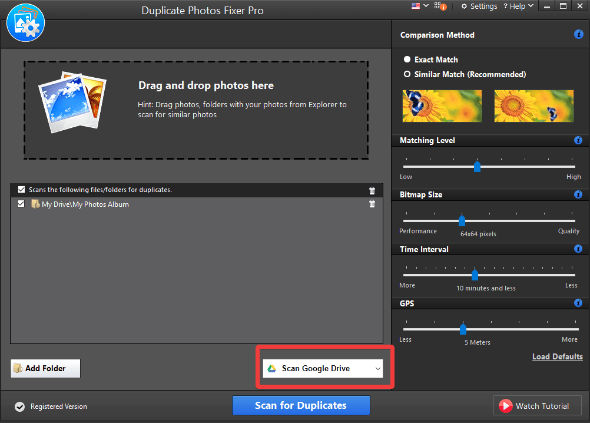Click the grid notification icon in title bar

[440, 6]
